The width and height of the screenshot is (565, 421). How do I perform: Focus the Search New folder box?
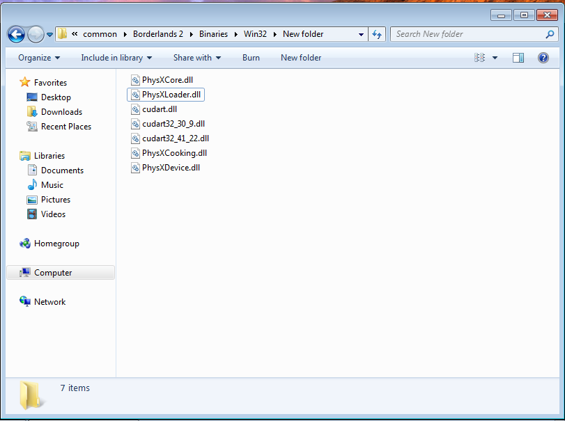475,34
